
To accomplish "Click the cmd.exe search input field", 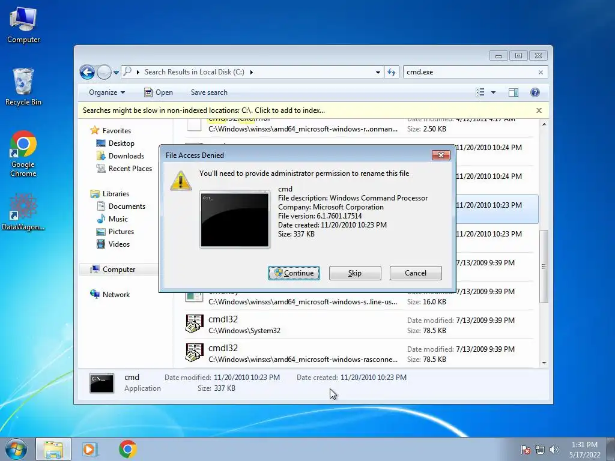I will (470, 72).
